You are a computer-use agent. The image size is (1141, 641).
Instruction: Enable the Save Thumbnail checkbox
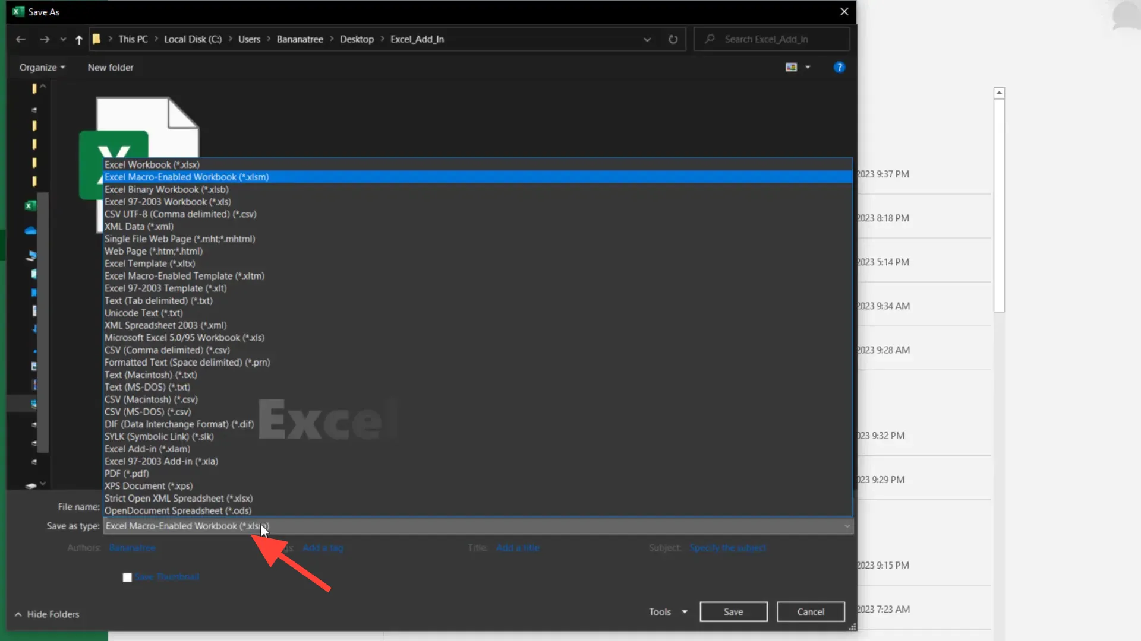127,577
